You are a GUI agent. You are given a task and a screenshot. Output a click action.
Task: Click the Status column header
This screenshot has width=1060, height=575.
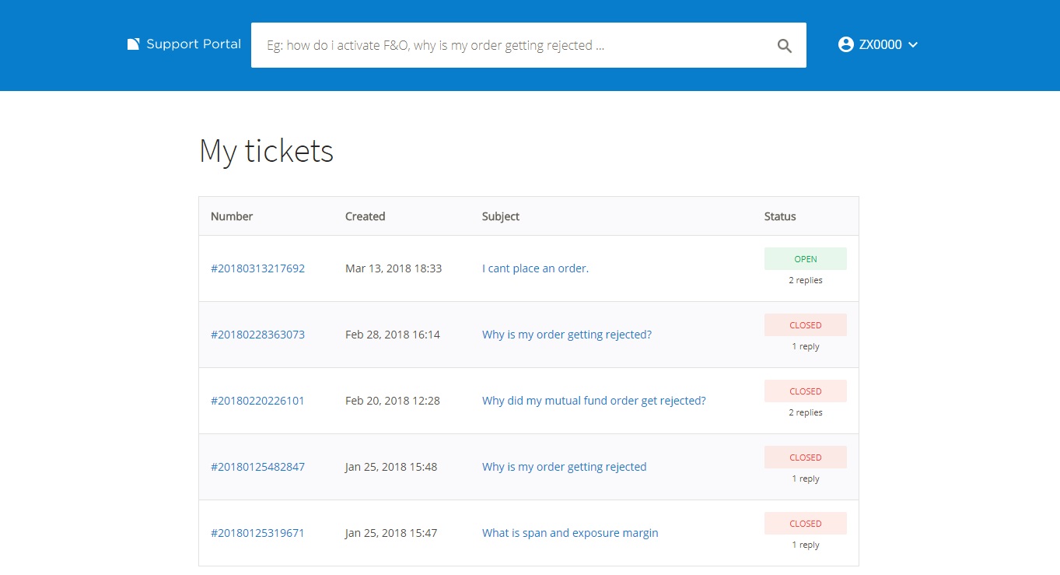pos(780,216)
